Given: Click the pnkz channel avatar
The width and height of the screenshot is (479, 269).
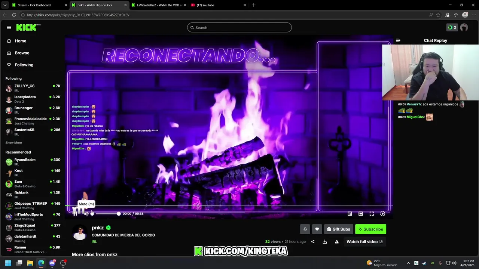Looking at the screenshot, I should click(80, 233).
